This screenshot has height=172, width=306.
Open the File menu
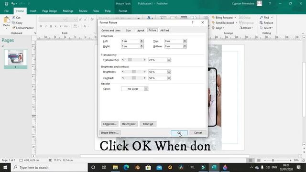point(6,11)
